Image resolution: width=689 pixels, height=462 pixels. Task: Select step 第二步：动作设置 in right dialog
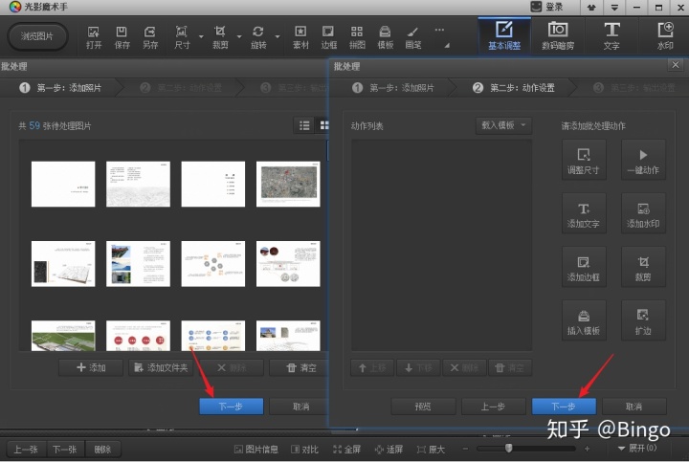513,88
